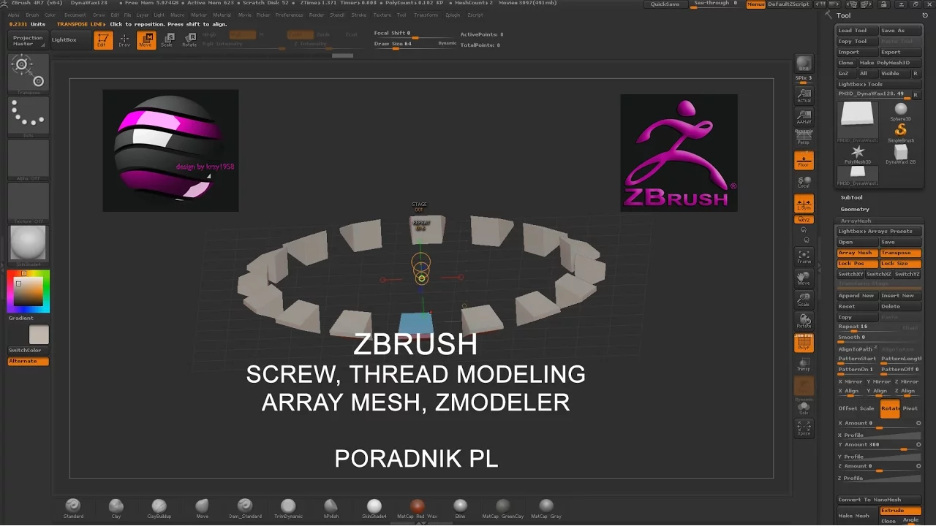This screenshot has width=936, height=526.
Task: Click the Make PolyMesh3D button
Action: (x=889, y=63)
